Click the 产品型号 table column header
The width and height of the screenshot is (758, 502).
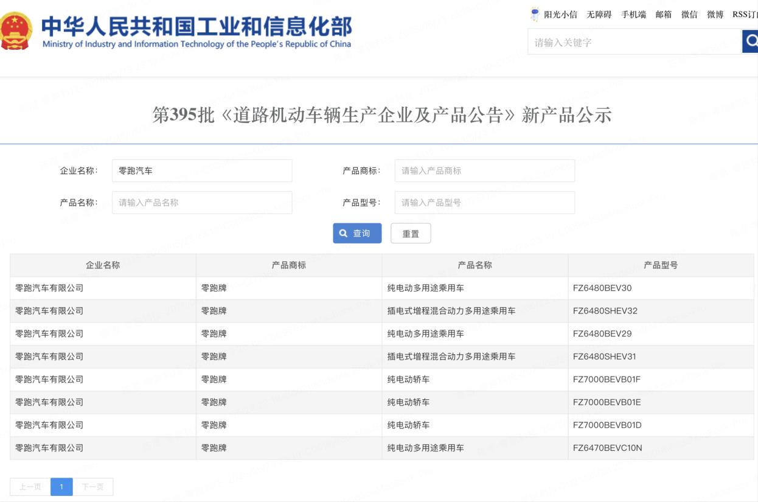pos(661,265)
